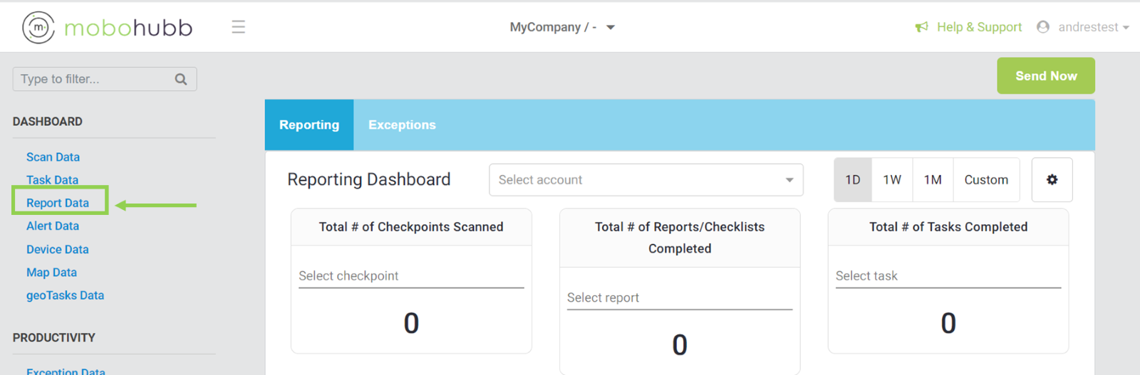The height and width of the screenshot is (375, 1140).
Task: Click the user avatar icon
Action: point(1043,27)
